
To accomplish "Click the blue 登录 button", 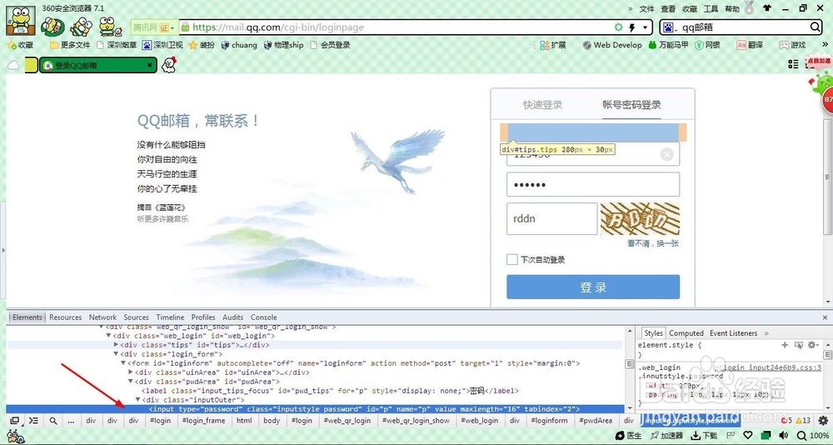I will click(593, 287).
